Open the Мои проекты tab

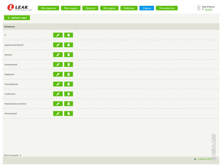(48, 8)
